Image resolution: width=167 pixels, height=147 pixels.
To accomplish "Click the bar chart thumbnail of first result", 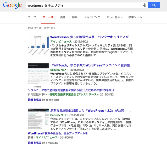I will tap(38, 46).
